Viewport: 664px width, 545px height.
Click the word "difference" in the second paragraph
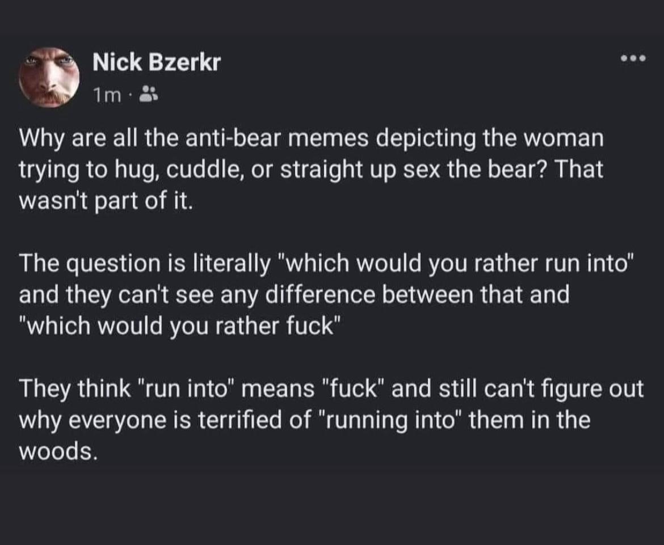(x=320, y=294)
